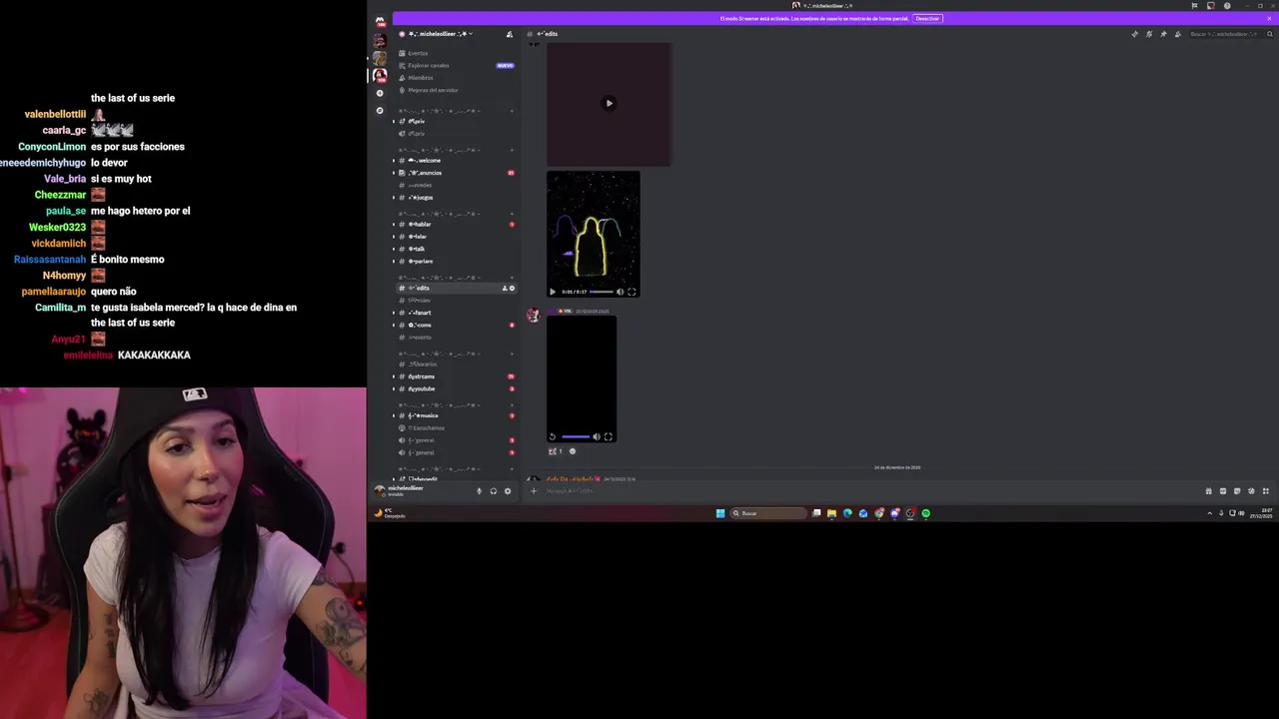This screenshot has height=719, width=1279.
Task: Expand threads of the fanart channel
Action: click(x=393, y=313)
